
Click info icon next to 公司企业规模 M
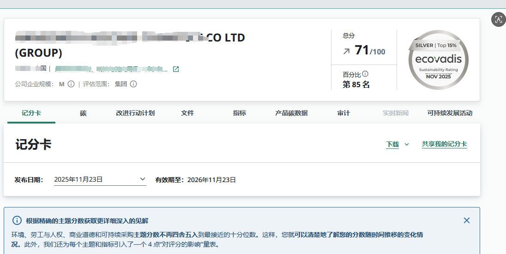click(x=71, y=84)
